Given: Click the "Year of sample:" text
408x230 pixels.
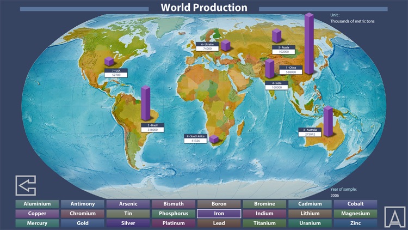Looking at the screenshot, I should click(x=343, y=189).
